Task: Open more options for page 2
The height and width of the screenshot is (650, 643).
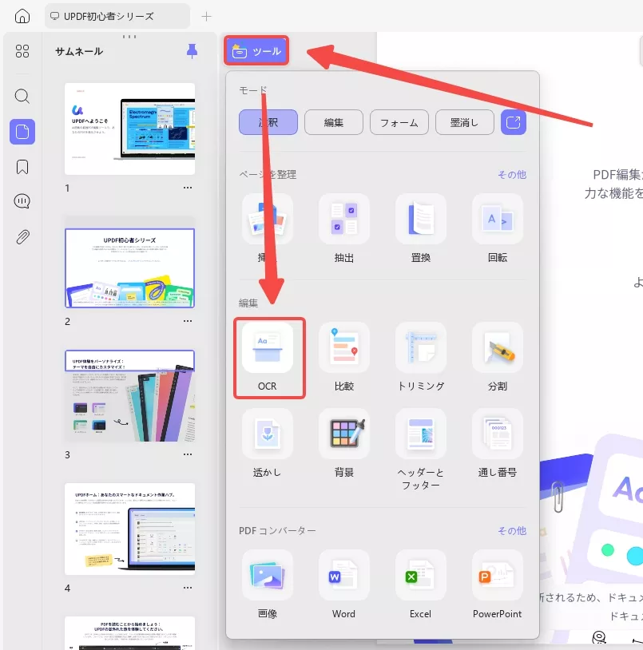Action: point(188,321)
